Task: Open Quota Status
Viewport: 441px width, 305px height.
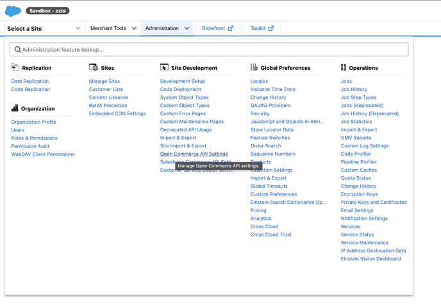Action: 356,178
